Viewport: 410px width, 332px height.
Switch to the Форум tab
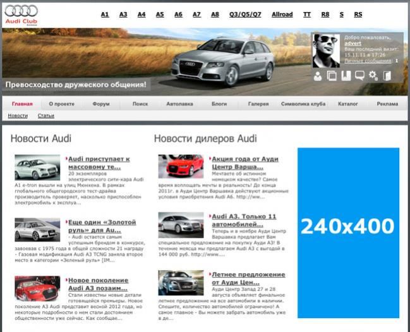pyautogui.click(x=101, y=104)
